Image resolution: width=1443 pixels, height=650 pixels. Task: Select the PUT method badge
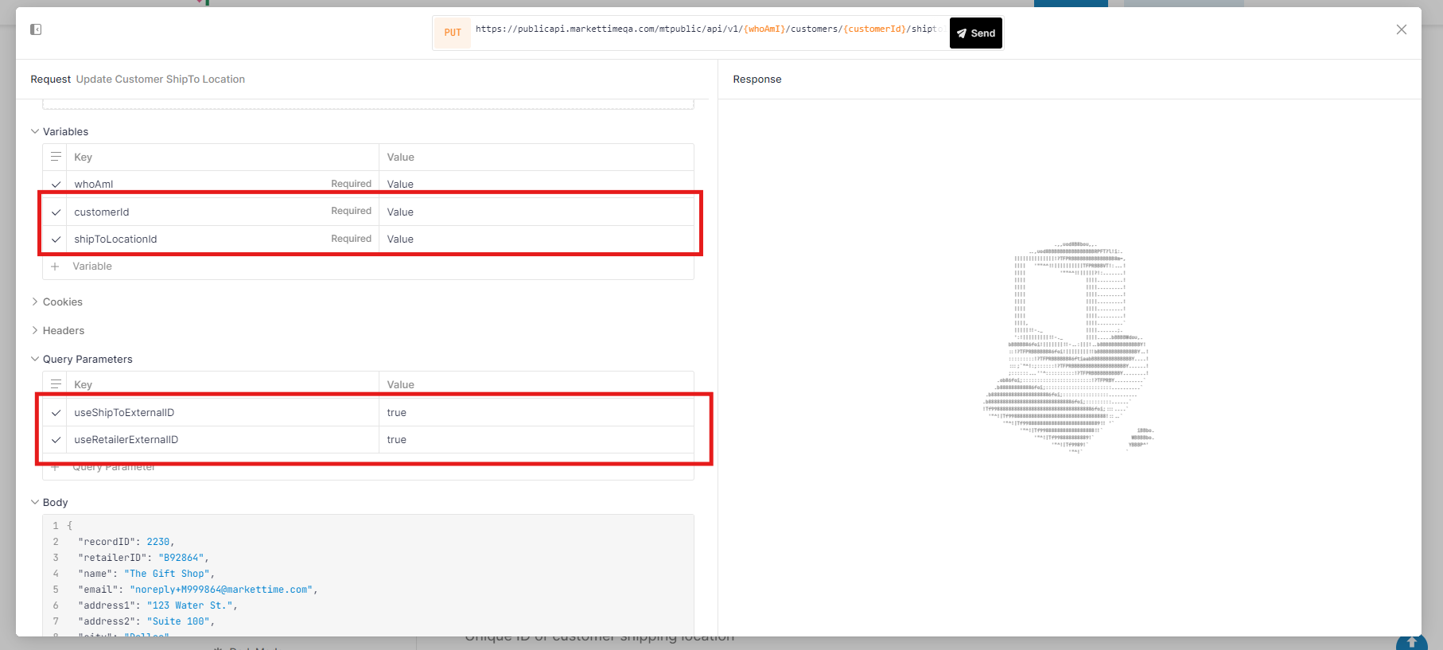[x=453, y=33]
